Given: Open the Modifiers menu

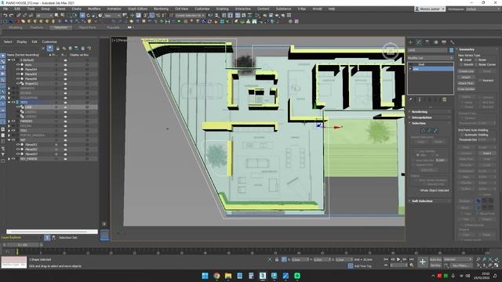Looking at the screenshot, I should [x=94, y=9].
